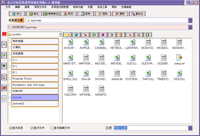
Task: Click the 向上 button
Action: coord(17,14)
